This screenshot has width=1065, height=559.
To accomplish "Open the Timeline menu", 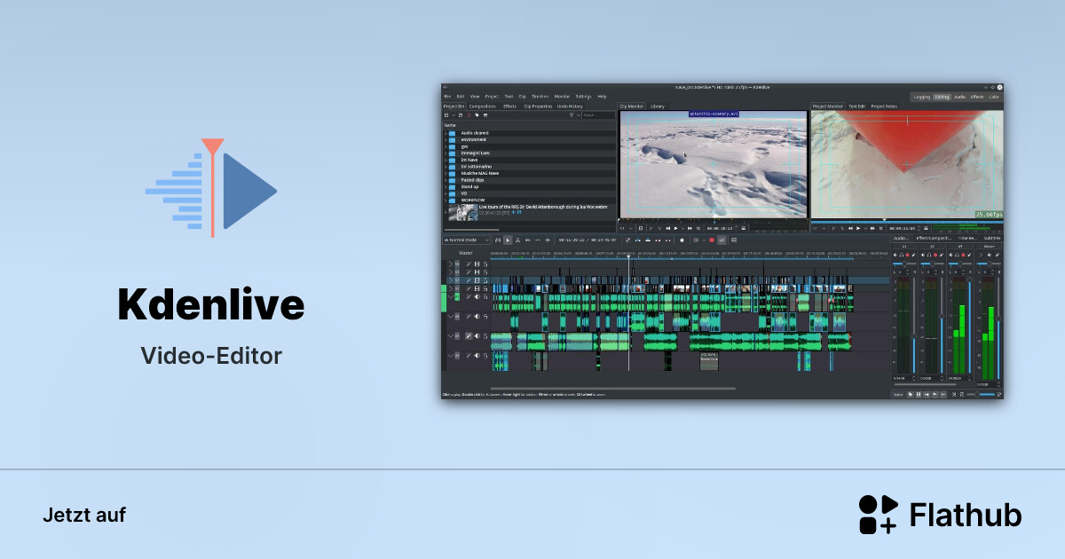I will click(x=540, y=96).
